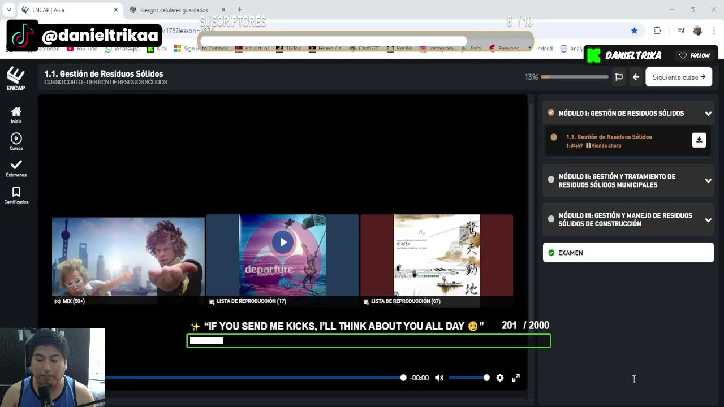Open Certificados with the bookmark icon
724x407 pixels.
[16, 196]
